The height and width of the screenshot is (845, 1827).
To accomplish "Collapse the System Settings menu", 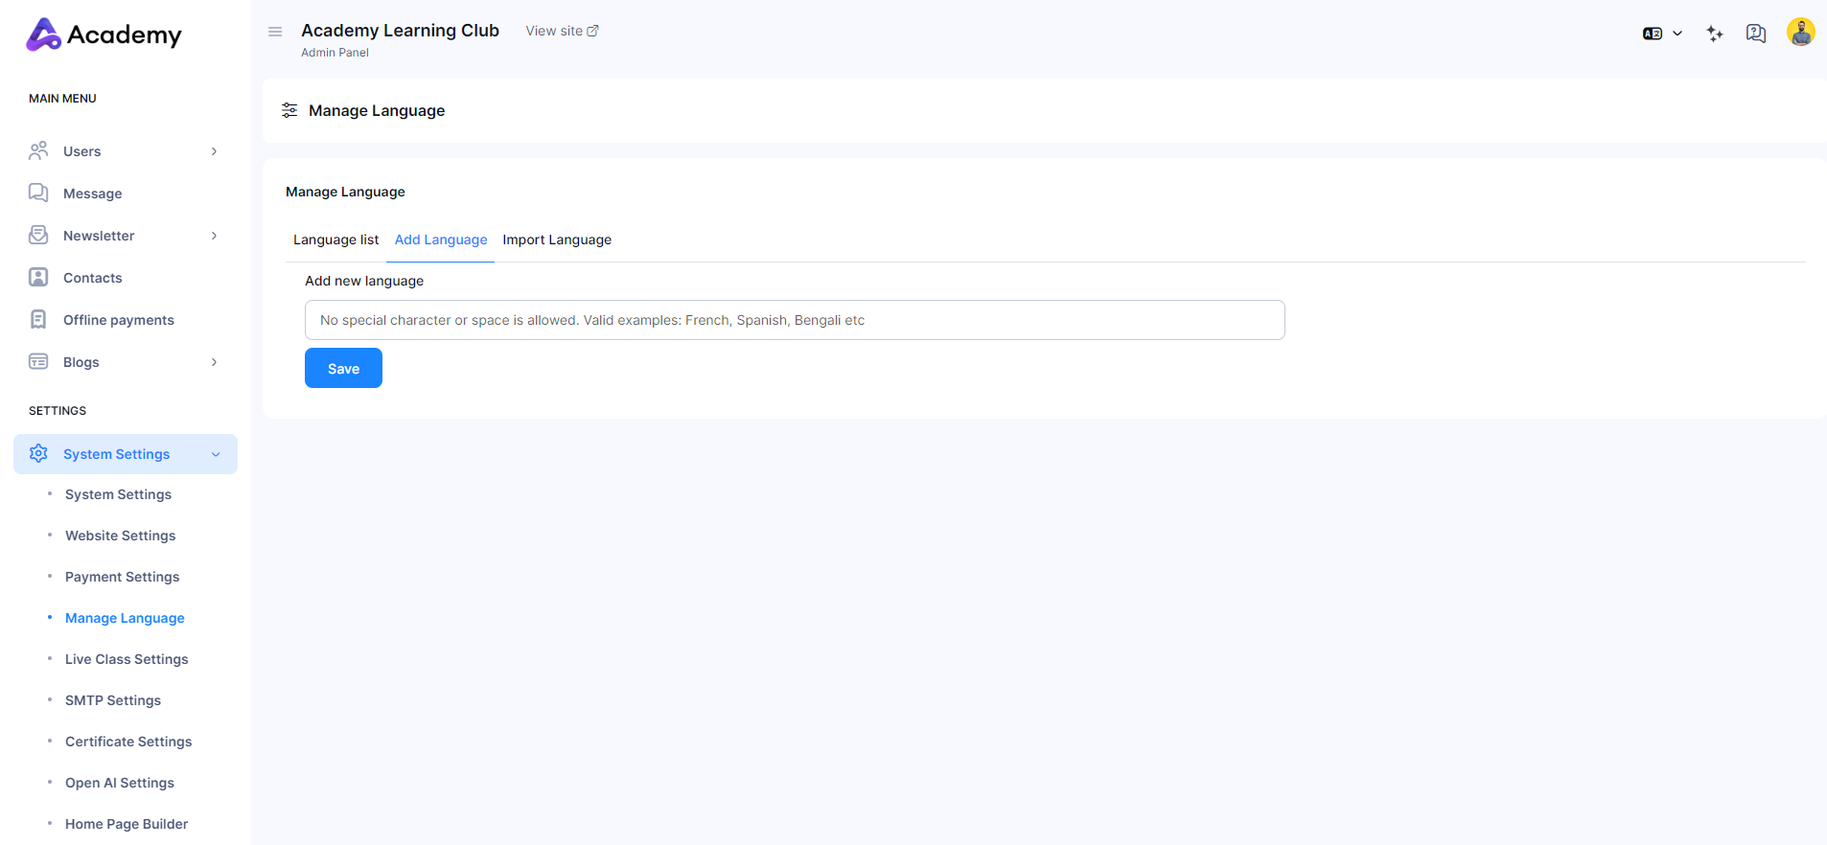I will tap(216, 454).
